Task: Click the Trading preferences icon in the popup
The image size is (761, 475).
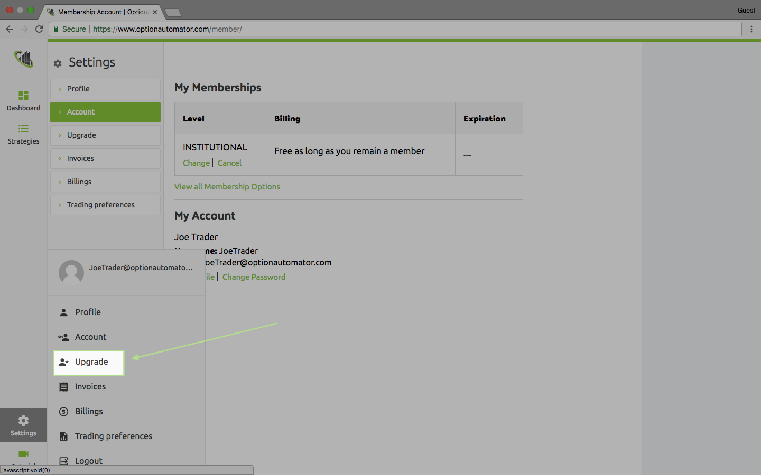Action: (64, 436)
